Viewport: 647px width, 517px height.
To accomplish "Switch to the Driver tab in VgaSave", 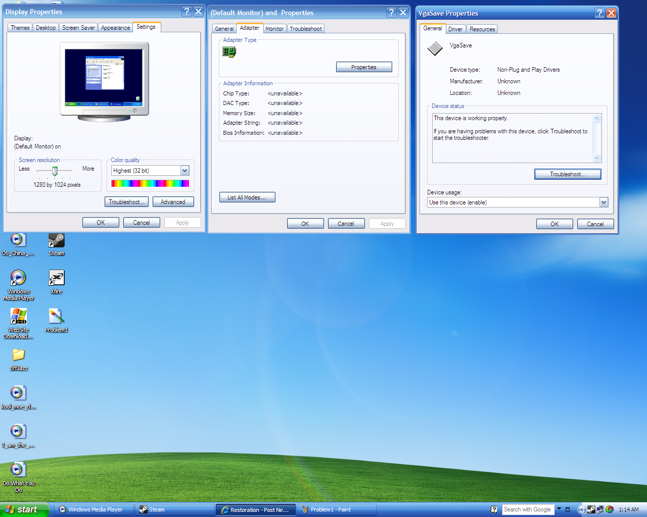I will (x=455, y=29).
